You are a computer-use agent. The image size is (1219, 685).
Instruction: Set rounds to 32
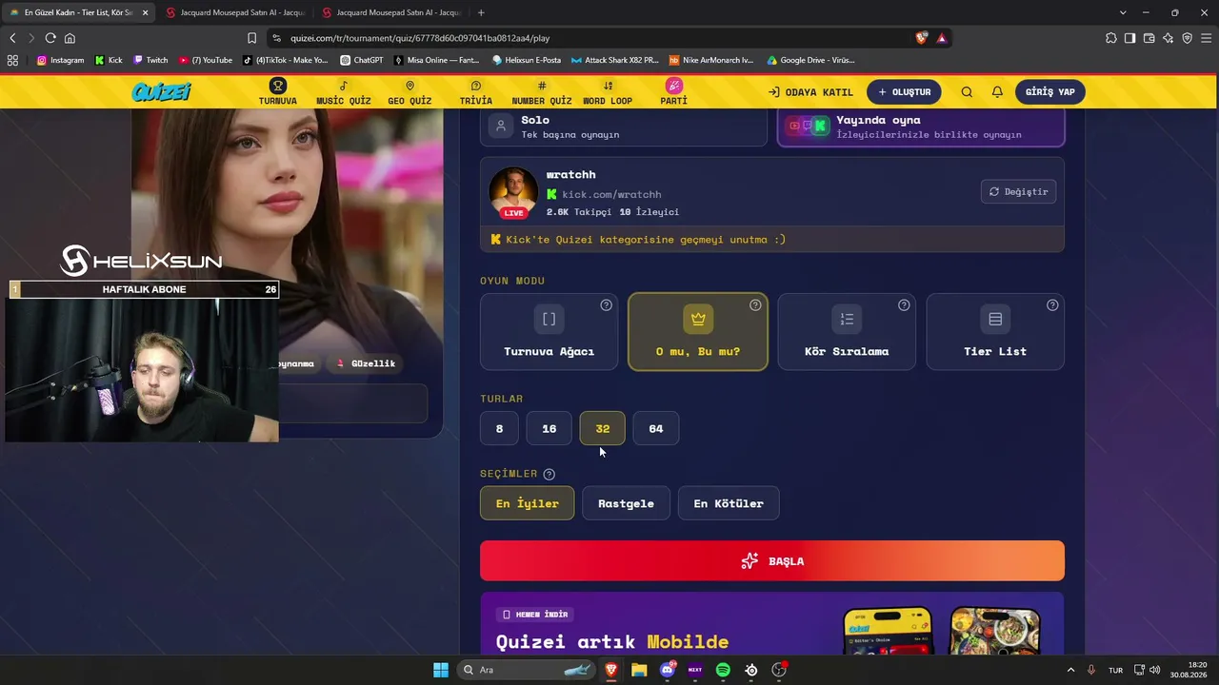(603, 428)
